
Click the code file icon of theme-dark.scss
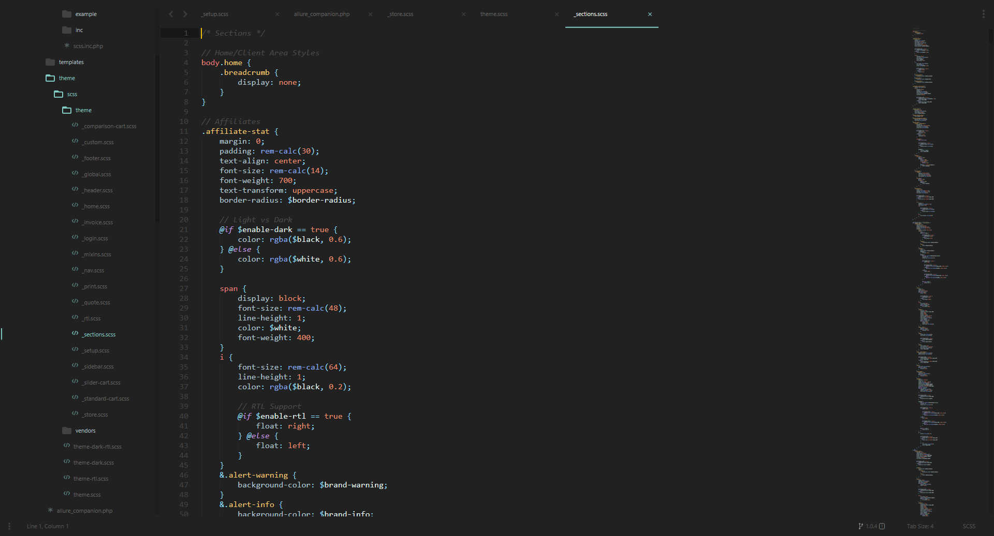pyautogui.click(x=67, y=462)
